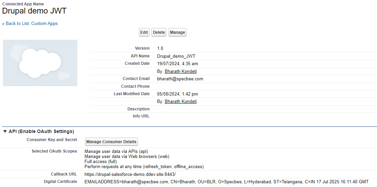Select Perform requests at any time scope
This screenshot has height=187, width=377.
[x=144, y=166]
